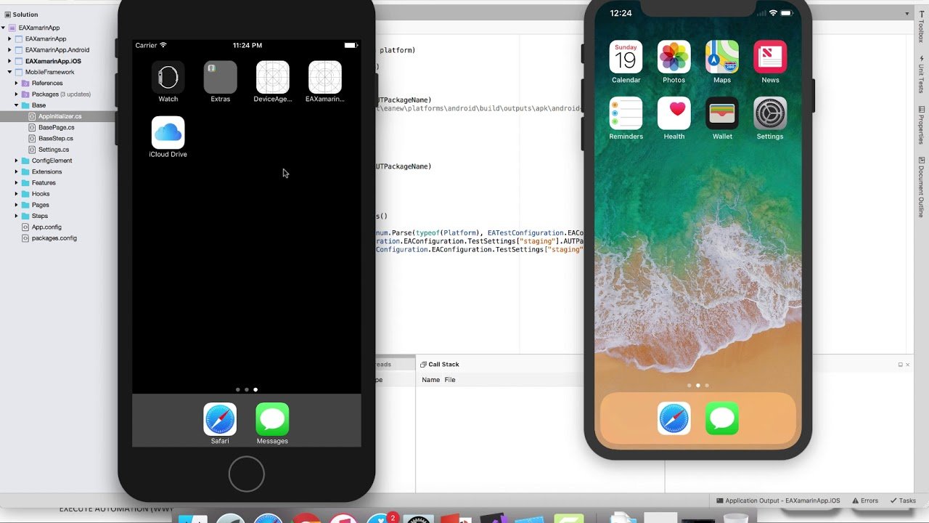929x523 pixels.
Task: Expand the Features folder arrow
Action: point(17,182)
